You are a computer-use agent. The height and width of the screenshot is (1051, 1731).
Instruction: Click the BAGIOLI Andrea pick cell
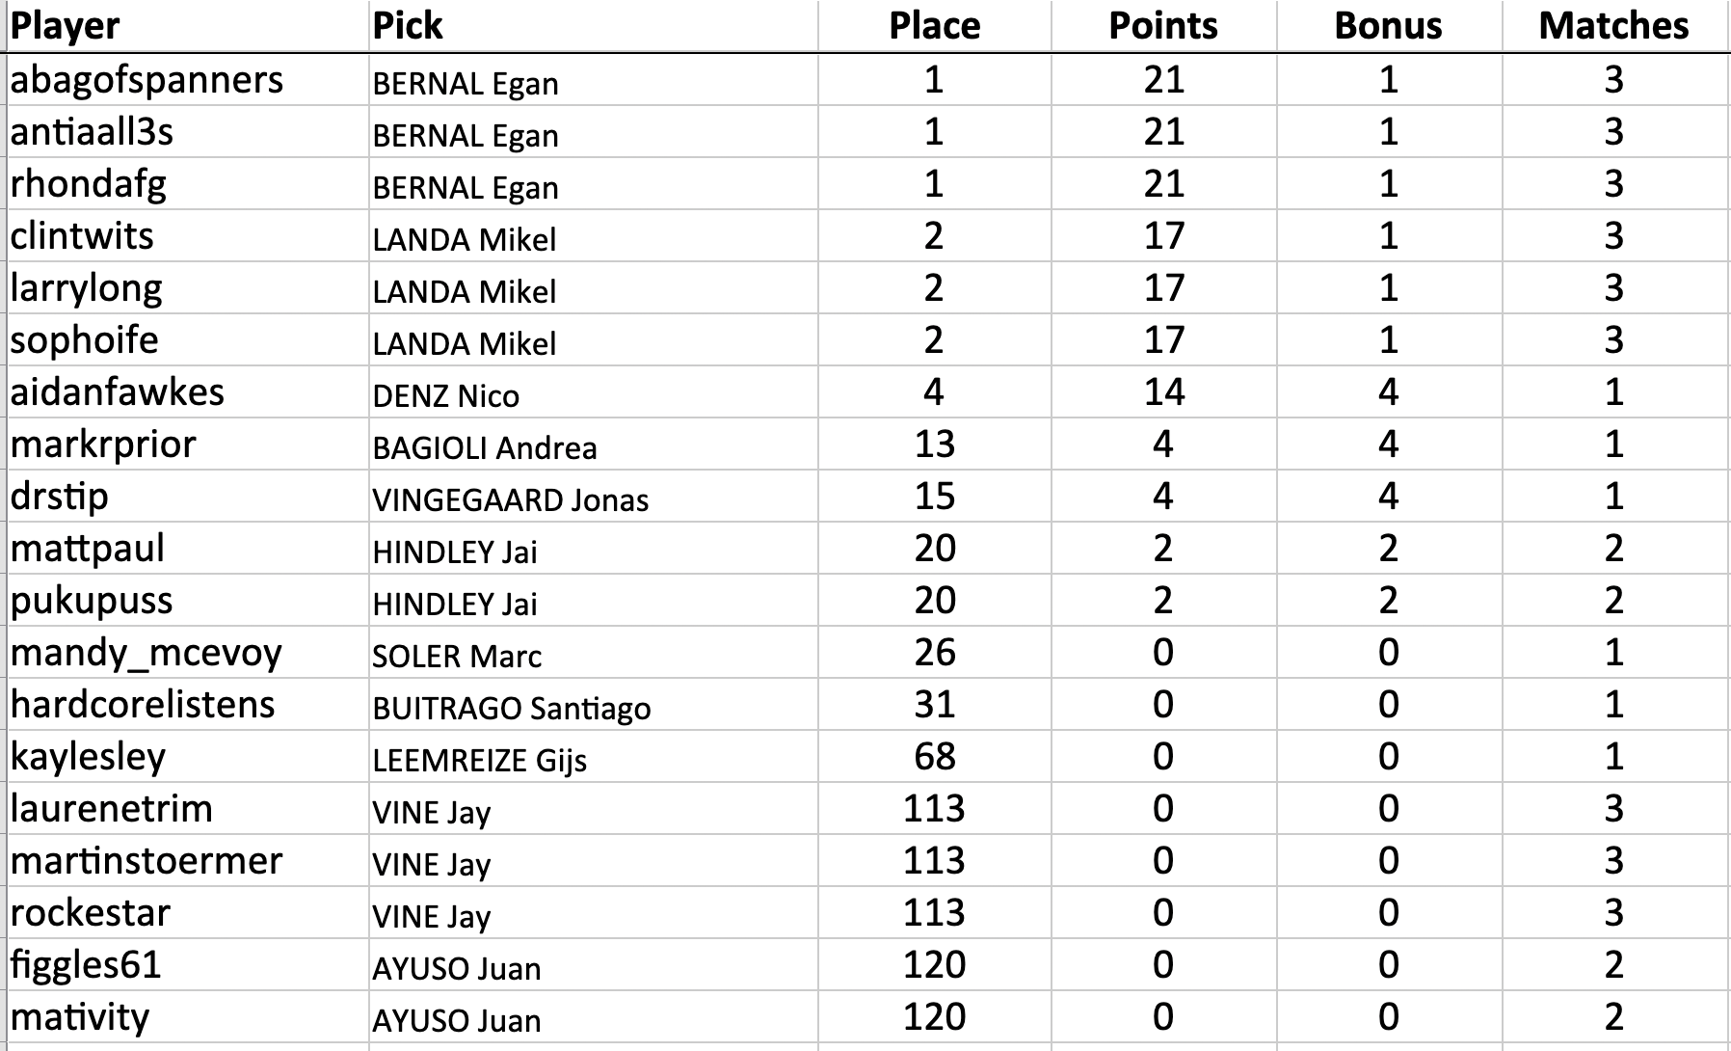coord(485,446)
